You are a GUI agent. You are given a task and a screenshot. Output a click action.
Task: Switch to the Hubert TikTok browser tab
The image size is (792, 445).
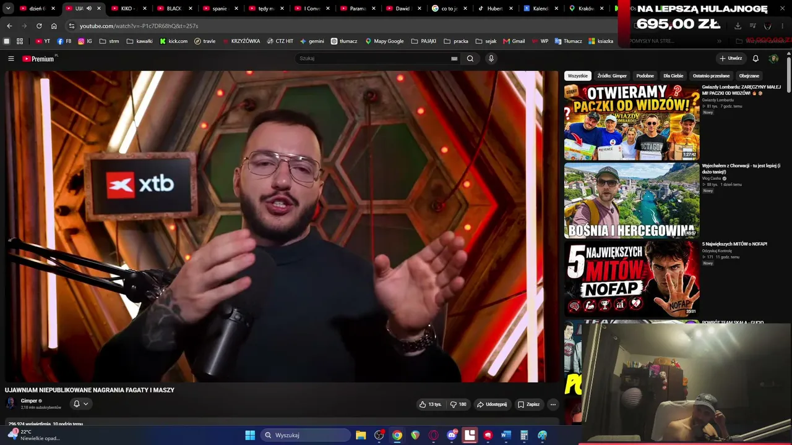[494, 9]
